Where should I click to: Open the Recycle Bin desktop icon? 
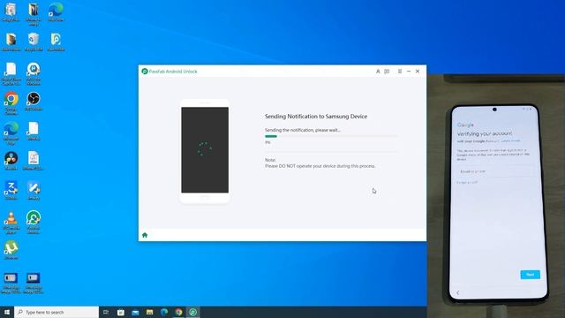pyautogui.click(x=34, y=42)
